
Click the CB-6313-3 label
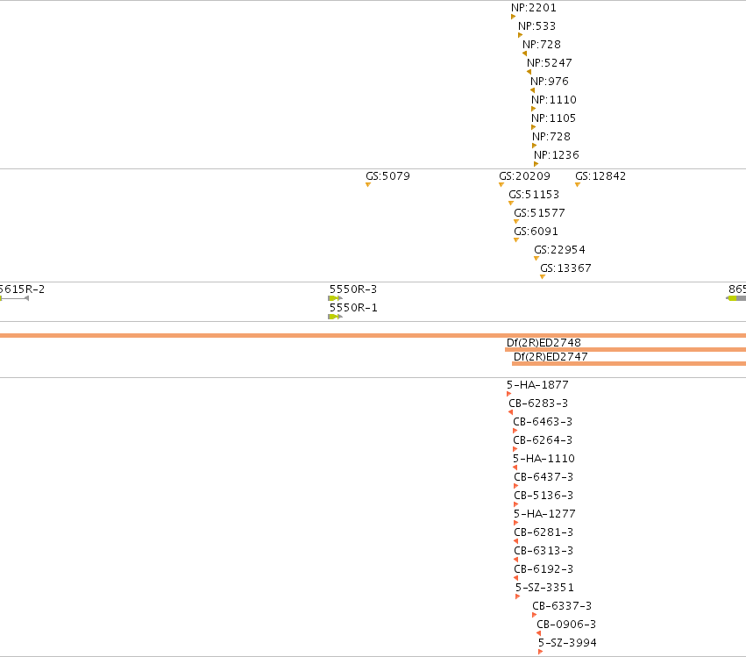[x=544, y=551]
